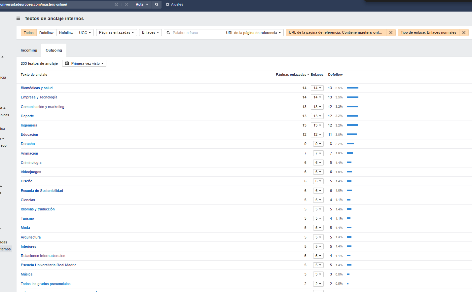Switch to the Incoming tab
The width and height of the screenshot is (472, 292).
point(29,50)
